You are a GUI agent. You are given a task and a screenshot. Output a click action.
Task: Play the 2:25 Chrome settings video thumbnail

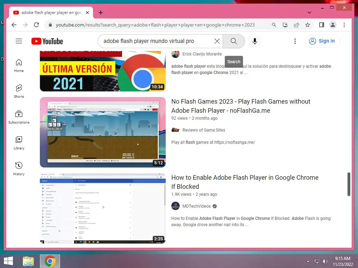click(103, 208)
